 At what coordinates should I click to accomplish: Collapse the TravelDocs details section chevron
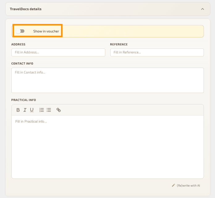tap(203, 9)
